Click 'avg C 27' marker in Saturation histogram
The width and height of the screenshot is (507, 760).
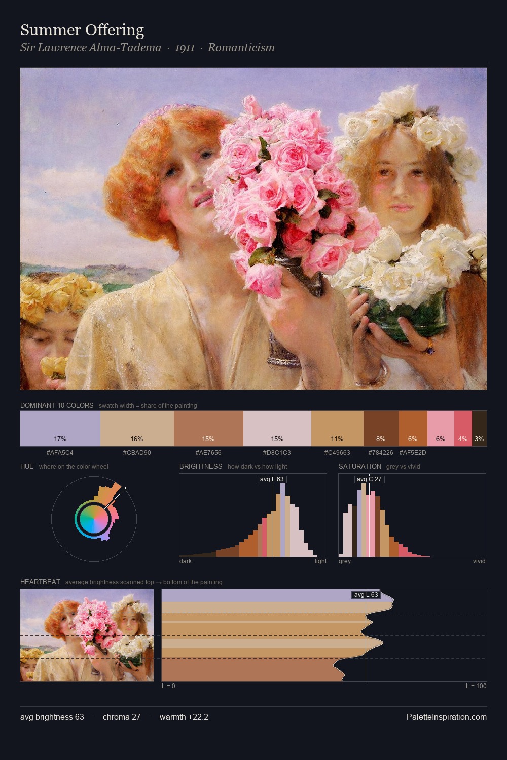tap(369, 479)
